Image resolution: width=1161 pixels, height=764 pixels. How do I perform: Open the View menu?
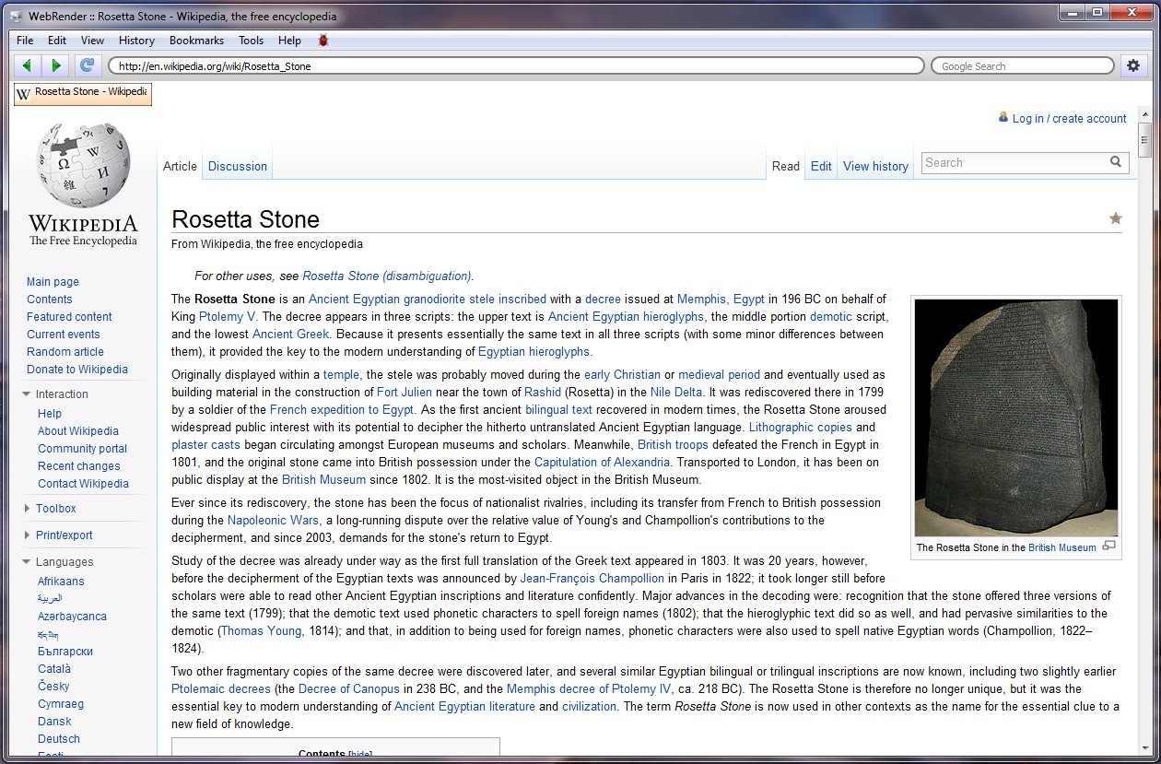92,41
